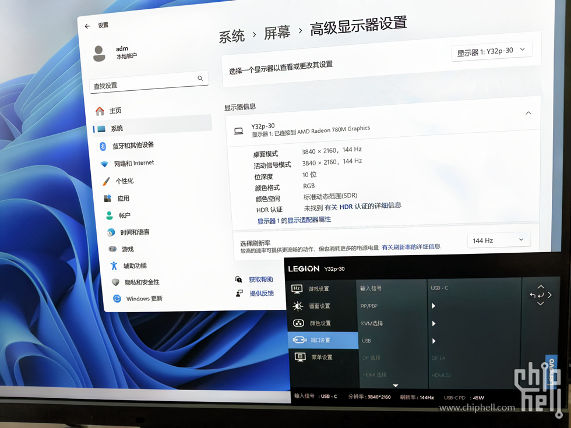Click the 查找设置 search field
The height and width of the screenshot is (428, 571).
pos(149,82)
